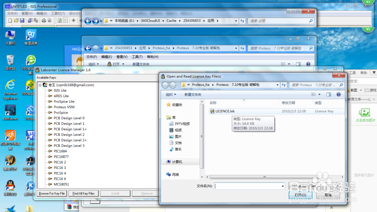This screenshot has height=212, width=377.
Task: Open the Computer desktop icon
Action: pyautogui.click(x=10, y=38)
